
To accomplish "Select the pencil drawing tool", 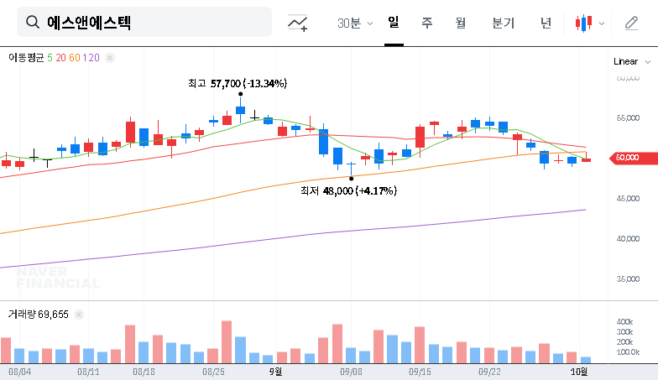I will (632, 23).
